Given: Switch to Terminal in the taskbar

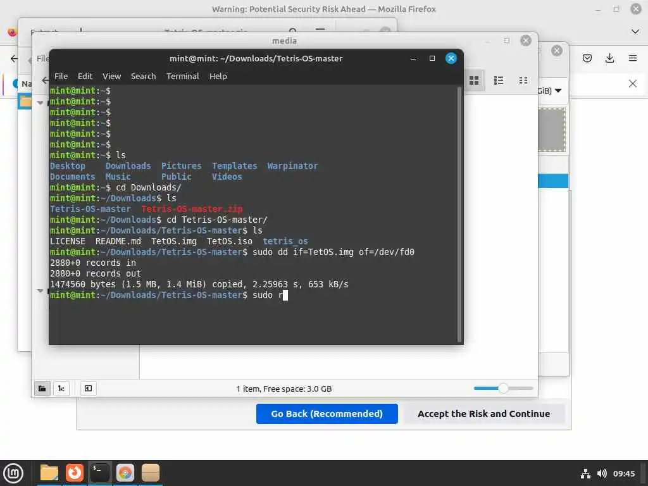Looking at the screenshot, I should (99, 473).
